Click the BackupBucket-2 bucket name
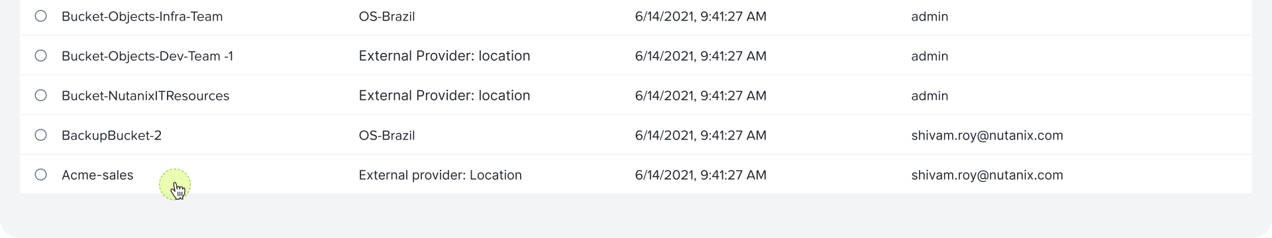Viewport: 1272px width, 238px height. pyautogui.click(x=111, y=136)
